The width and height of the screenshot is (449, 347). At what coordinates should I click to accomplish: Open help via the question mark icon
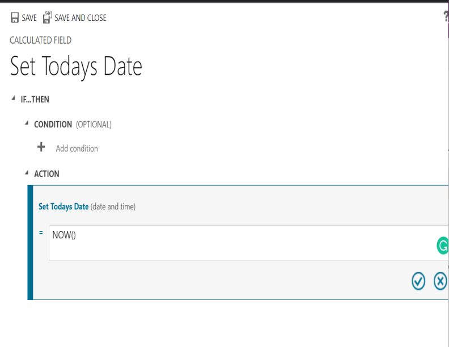coord(446,18)
